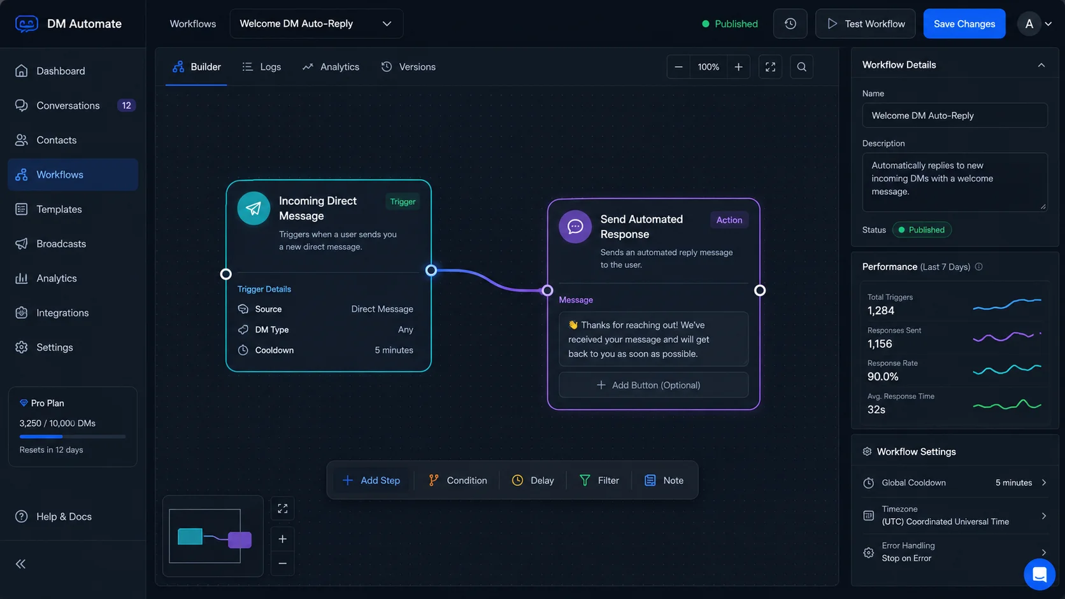This screenshot has width=1065, height=599.
Task: Add a Delay step
Action: pyautogui.click(x=533, y=481)
